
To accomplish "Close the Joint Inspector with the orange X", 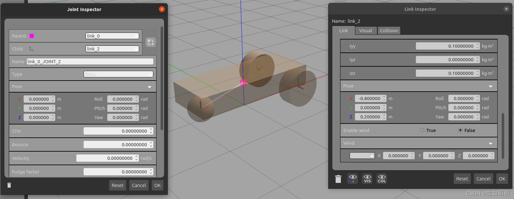I will tap(162, 9).
